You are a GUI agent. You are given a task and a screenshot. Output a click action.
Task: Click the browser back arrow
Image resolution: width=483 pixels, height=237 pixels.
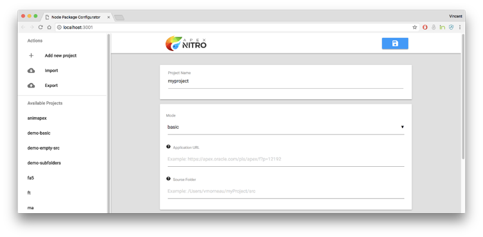coord(23,27)
